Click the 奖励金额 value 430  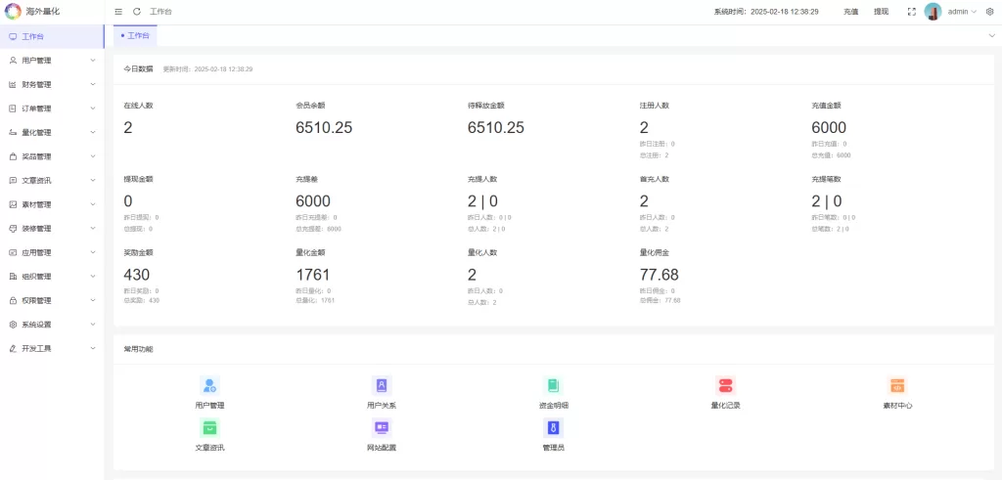click(136, 275)
